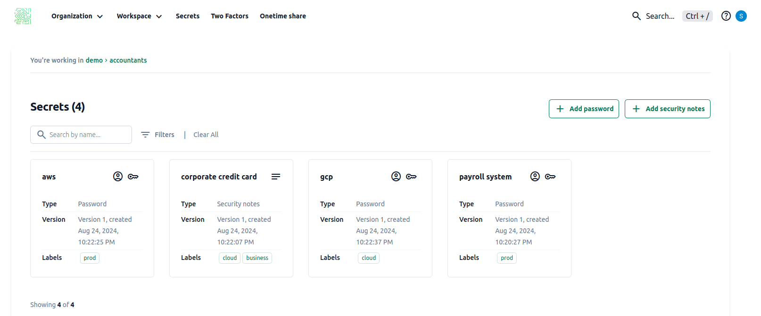Click the aws card key icon

point(133,177)
